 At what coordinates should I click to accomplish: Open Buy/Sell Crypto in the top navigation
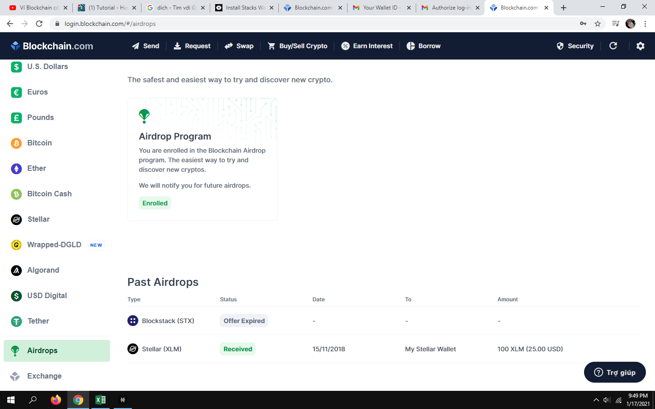tap(297, 46)
